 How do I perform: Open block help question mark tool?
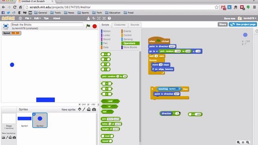pos(109,18)
